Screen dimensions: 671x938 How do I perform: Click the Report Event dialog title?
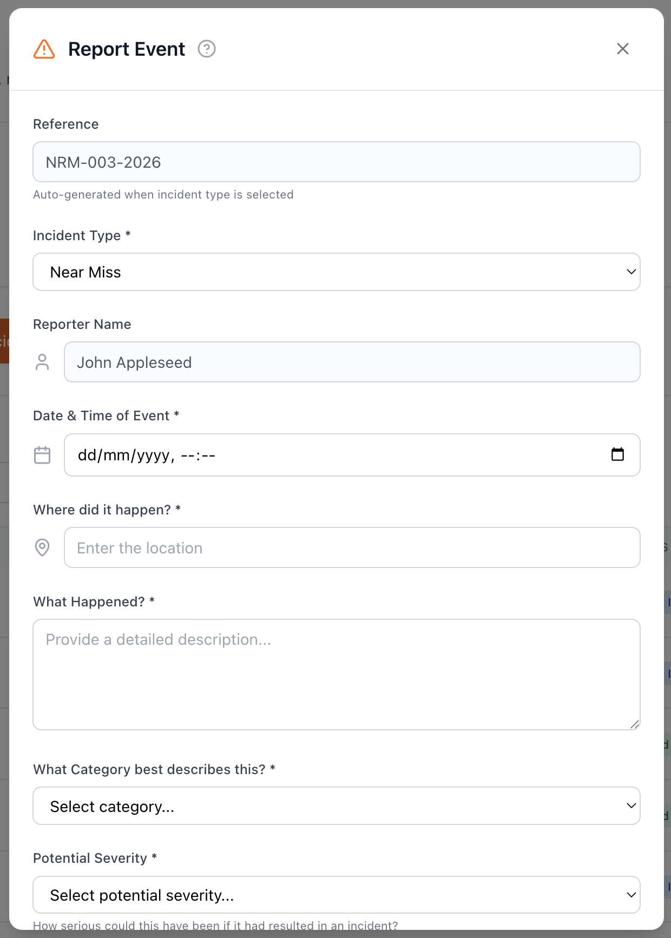click(x=126, y=49)
